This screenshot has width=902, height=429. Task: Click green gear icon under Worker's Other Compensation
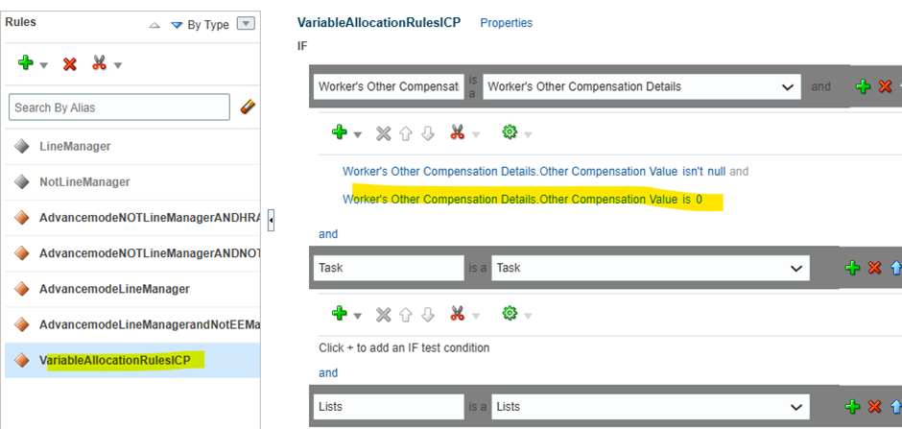[x=510, y=132]
